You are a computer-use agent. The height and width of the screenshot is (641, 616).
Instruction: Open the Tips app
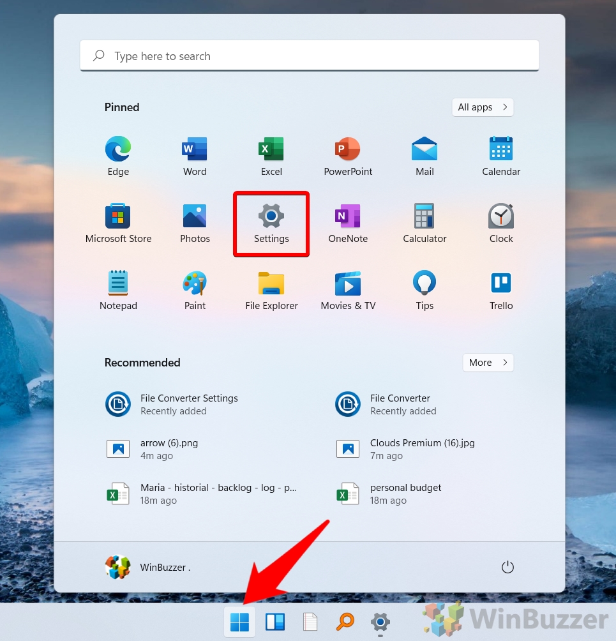[424, 290]
